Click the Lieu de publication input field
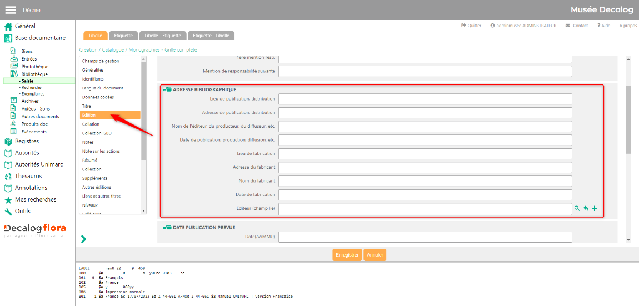 pyautogui.click(x=425, y=99)
